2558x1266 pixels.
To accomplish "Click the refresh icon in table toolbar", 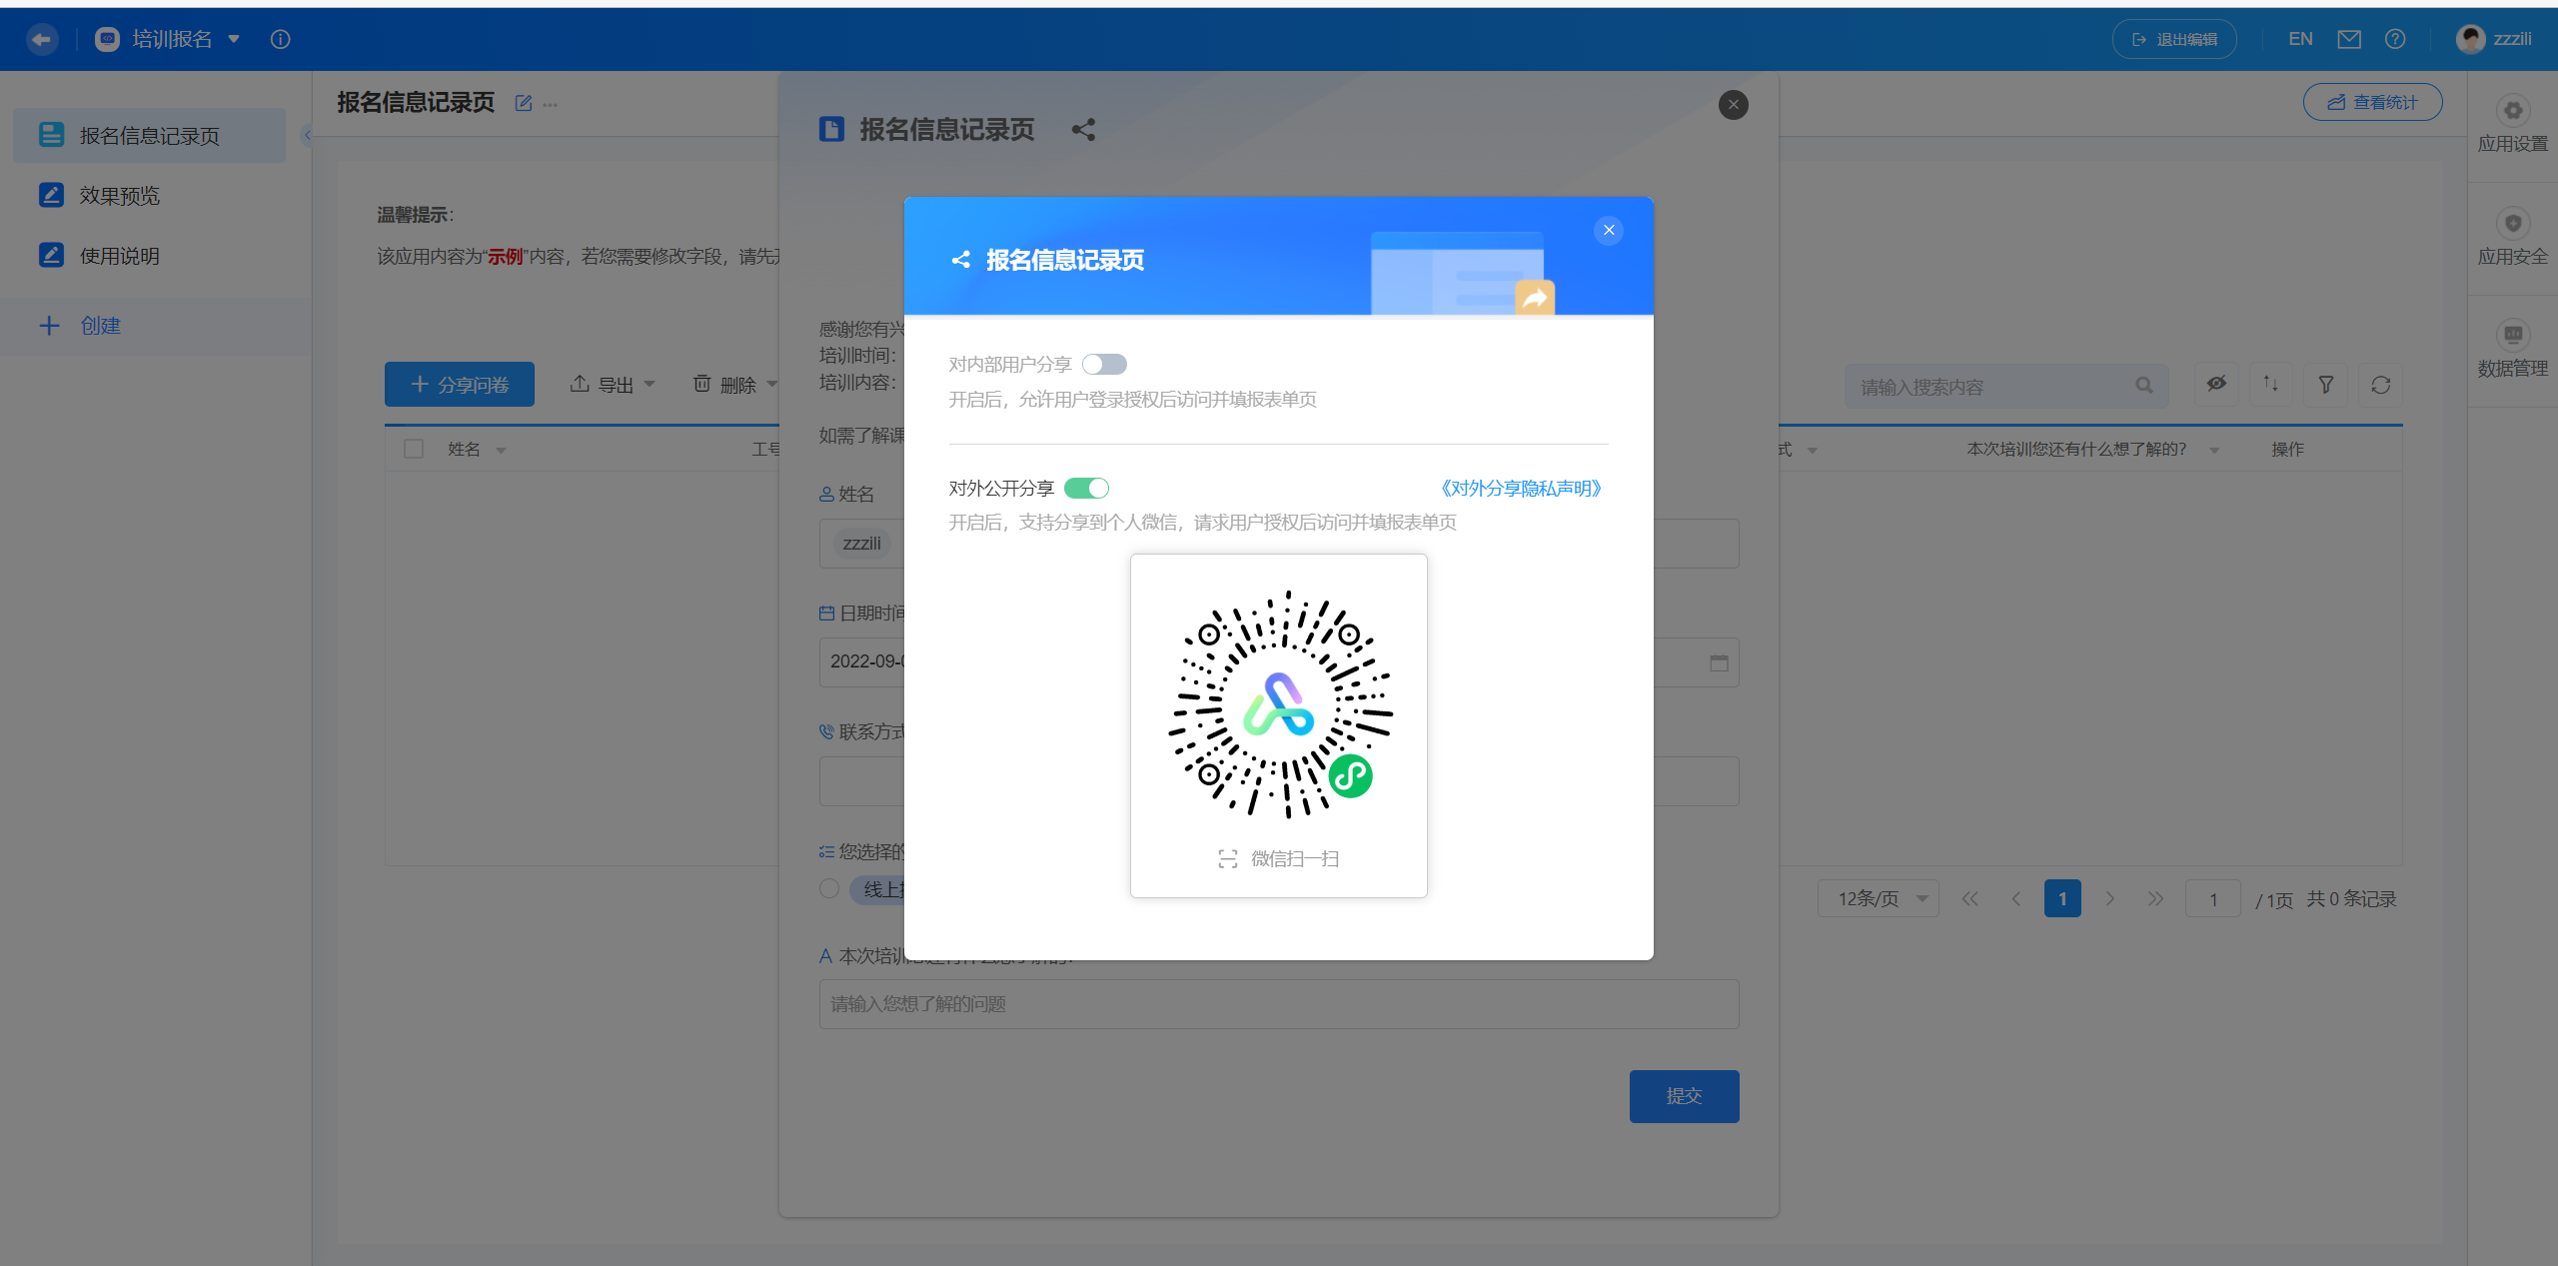I will click(x=2380, y=385).
